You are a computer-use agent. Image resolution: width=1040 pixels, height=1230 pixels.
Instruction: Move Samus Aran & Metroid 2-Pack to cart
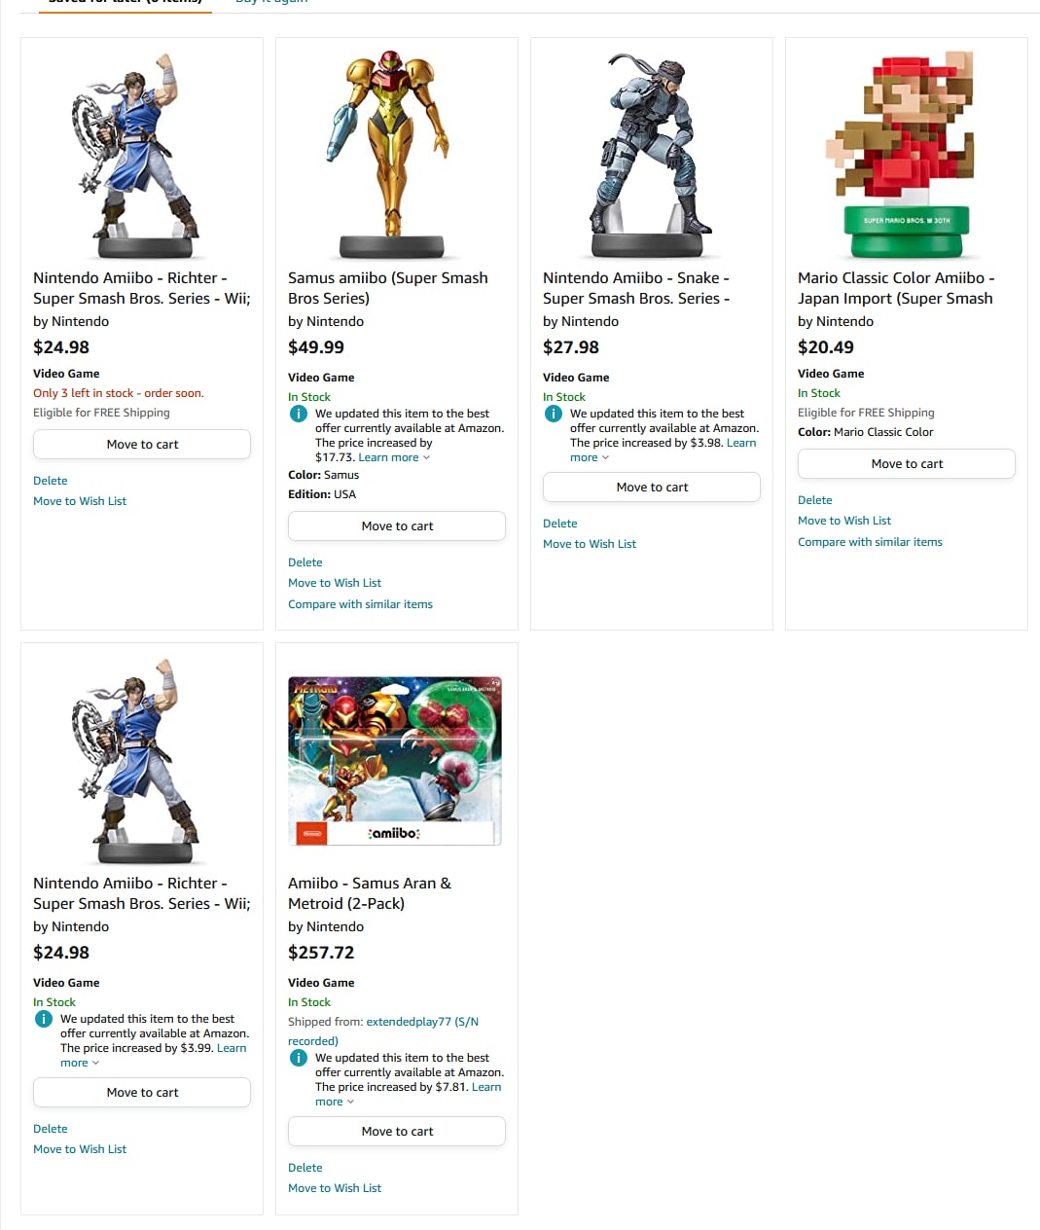coord(397,1132)
